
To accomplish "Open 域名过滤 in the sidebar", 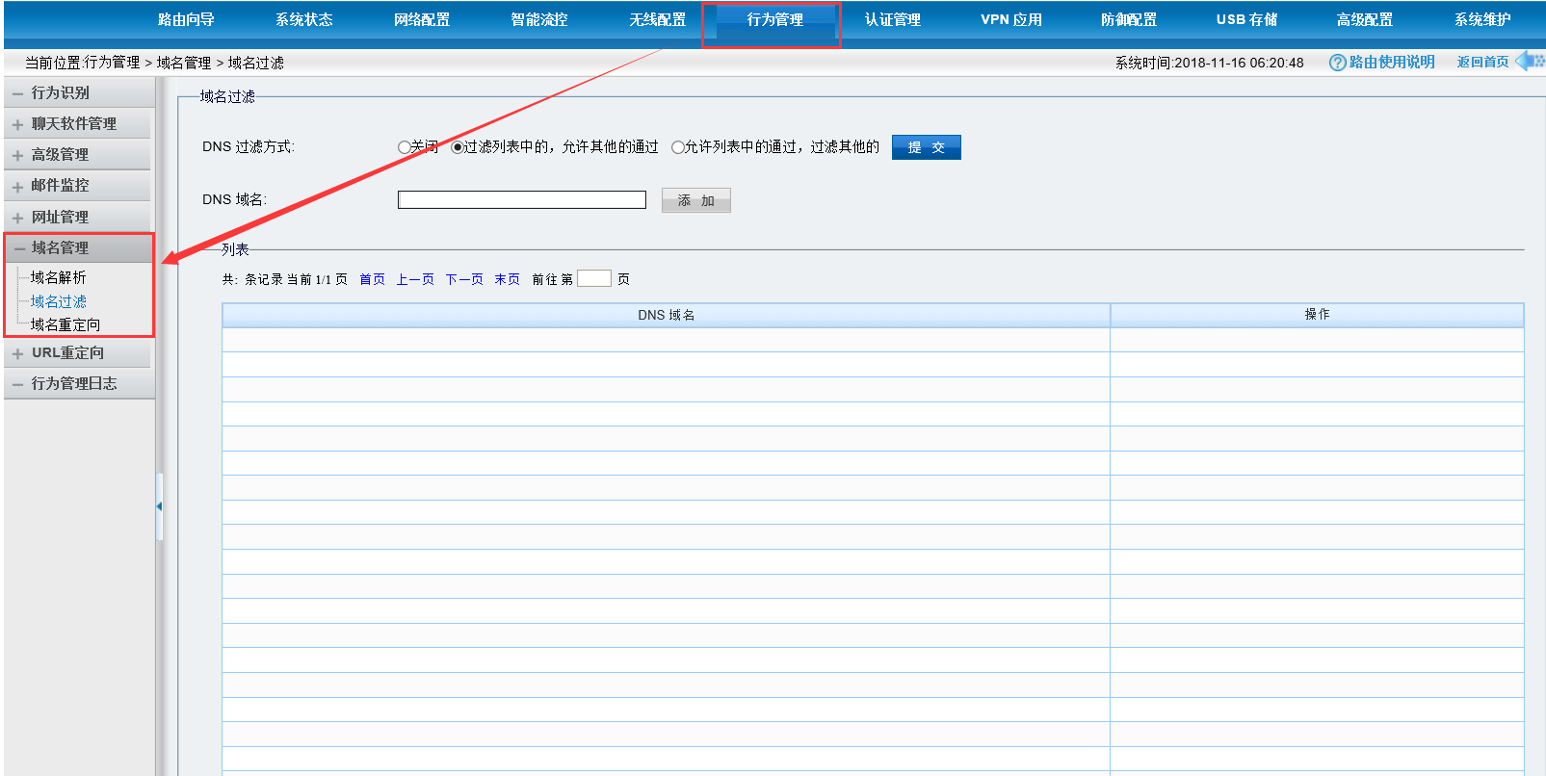I will click(x=58, y=301).
